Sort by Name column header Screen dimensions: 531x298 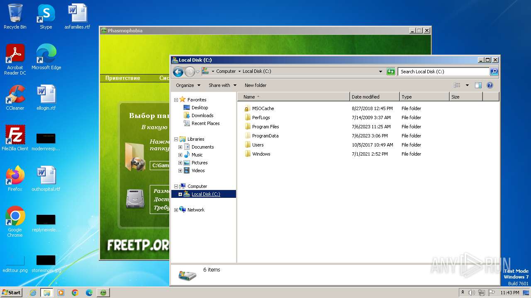coord(294,97)
